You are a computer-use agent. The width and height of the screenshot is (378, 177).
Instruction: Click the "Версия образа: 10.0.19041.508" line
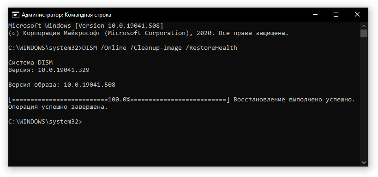tap(62, 85)
